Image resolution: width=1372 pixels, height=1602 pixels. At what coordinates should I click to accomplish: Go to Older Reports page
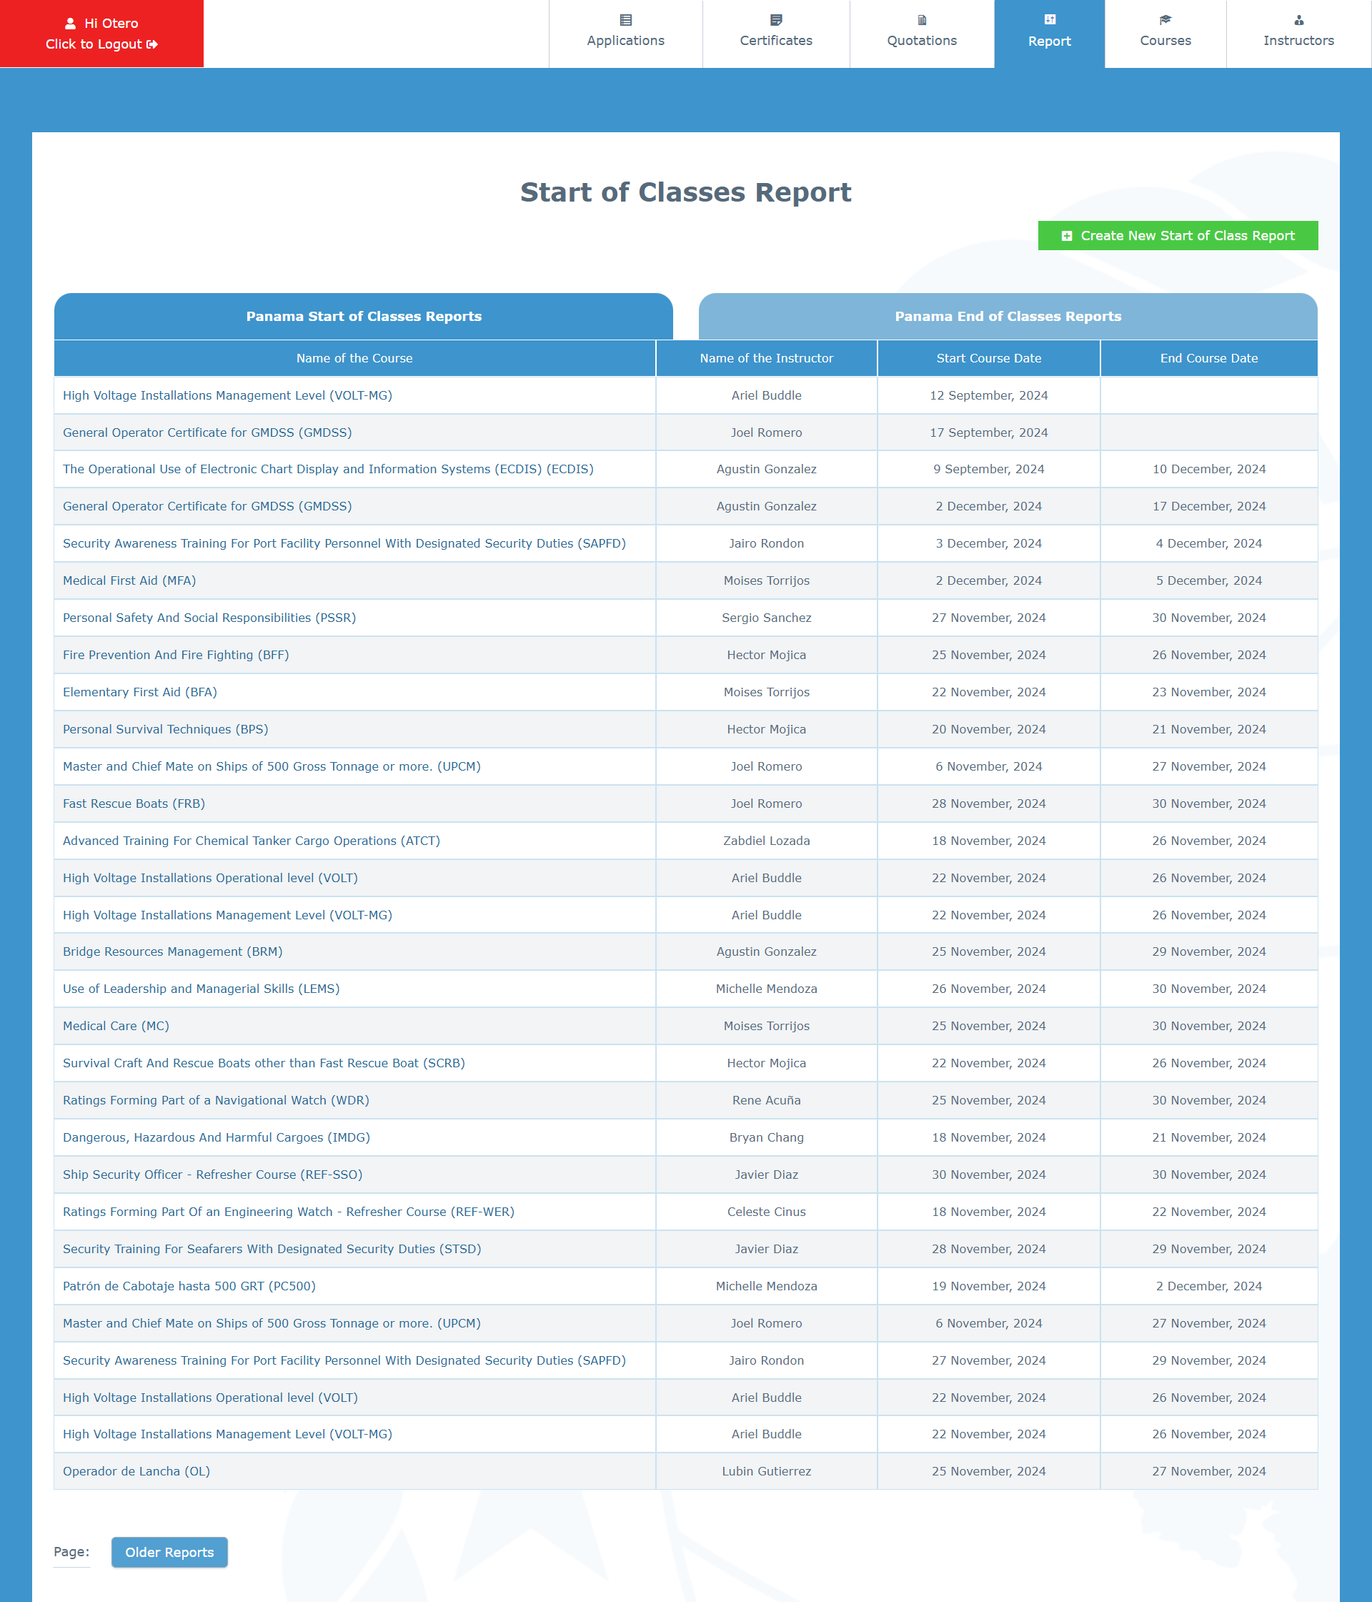coord(169,1552)
